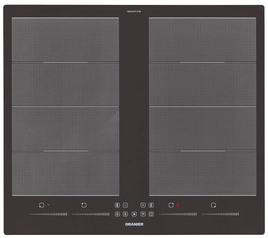Toggle the child lock padlock key
The height and width of the screenshot is (238, 268).
[117, 214]
